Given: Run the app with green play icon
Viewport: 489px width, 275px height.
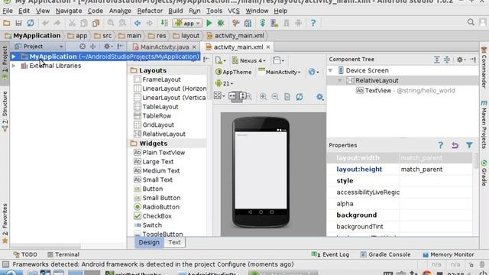Looking at the screenshot, I should coord(209,23).
